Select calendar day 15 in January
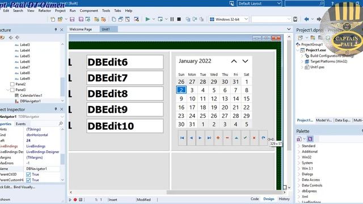The height and width of the screenshot is (204, 363). click(x=246, y=99)
